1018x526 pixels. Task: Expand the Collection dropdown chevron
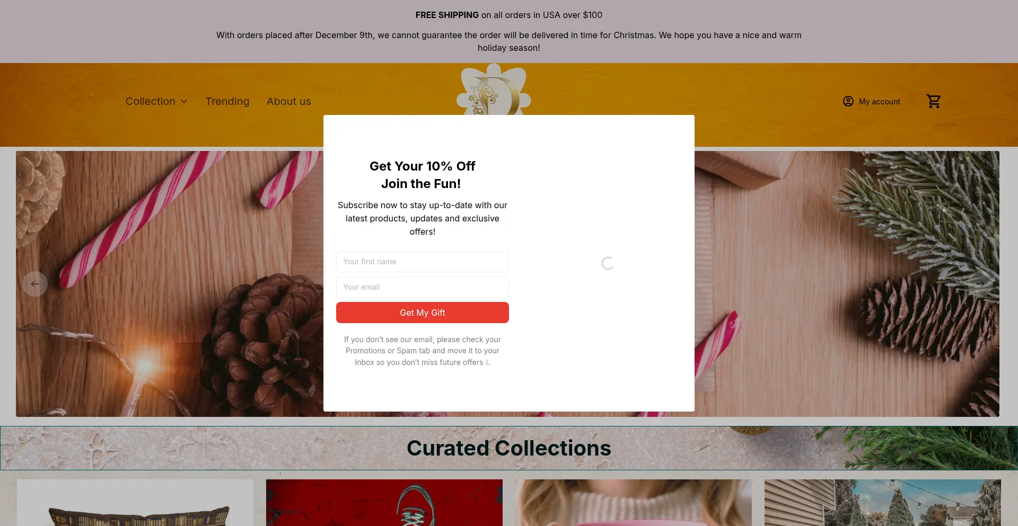click(184, 101)
